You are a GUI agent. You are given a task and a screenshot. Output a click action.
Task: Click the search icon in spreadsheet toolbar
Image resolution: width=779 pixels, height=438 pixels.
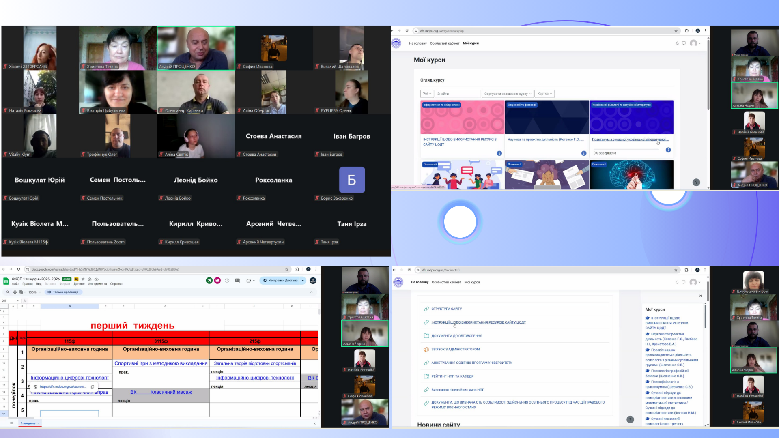point(7,292)
